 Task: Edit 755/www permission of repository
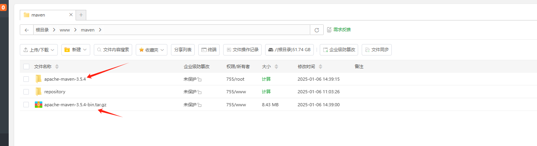[236, 92]
